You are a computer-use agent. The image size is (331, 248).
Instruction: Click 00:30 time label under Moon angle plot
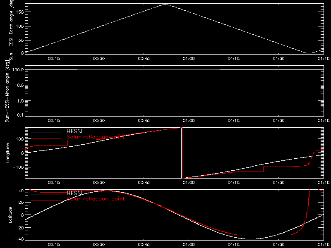(x=99, y=121)
